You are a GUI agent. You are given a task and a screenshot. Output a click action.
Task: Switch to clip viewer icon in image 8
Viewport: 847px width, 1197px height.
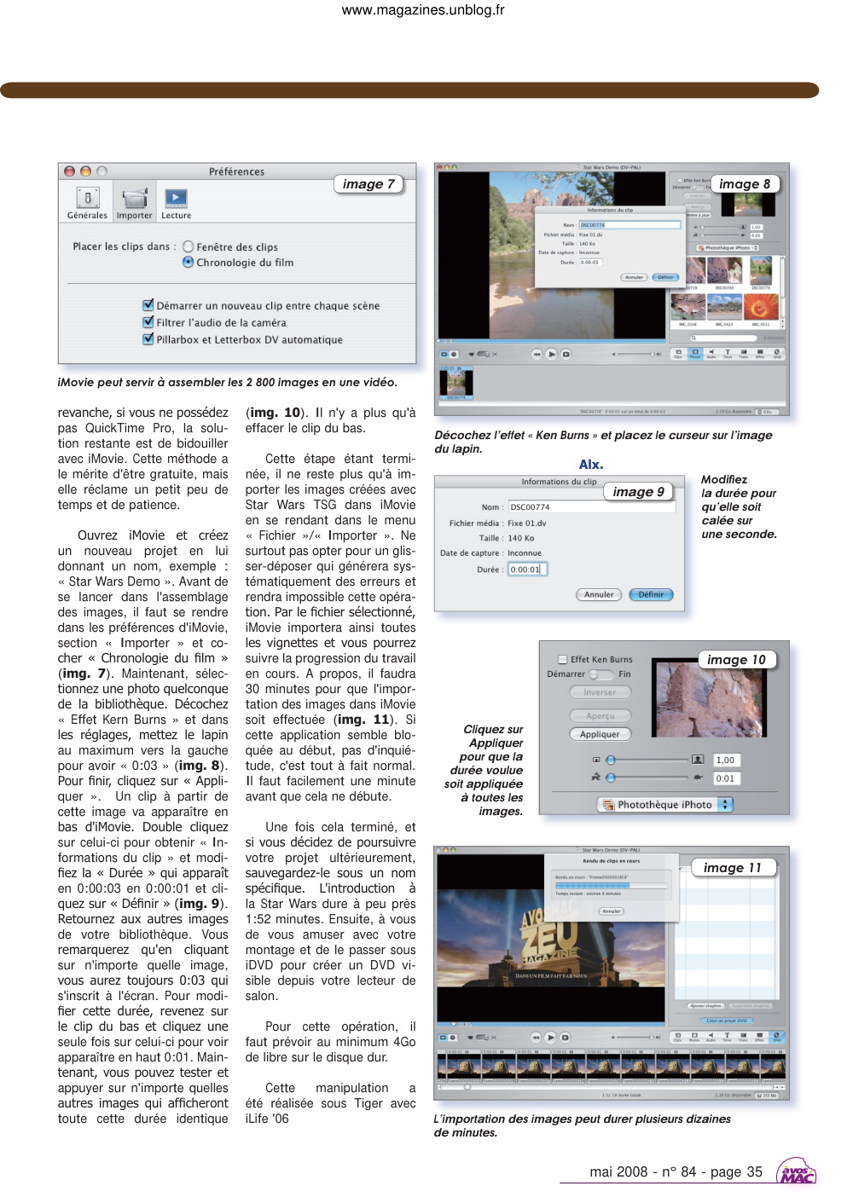[444, 354]
